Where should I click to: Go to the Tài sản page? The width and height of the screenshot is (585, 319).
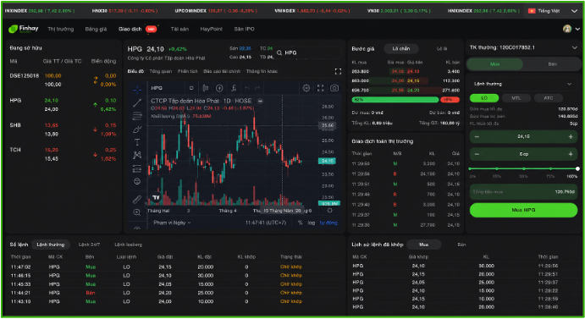click(179, 29)
